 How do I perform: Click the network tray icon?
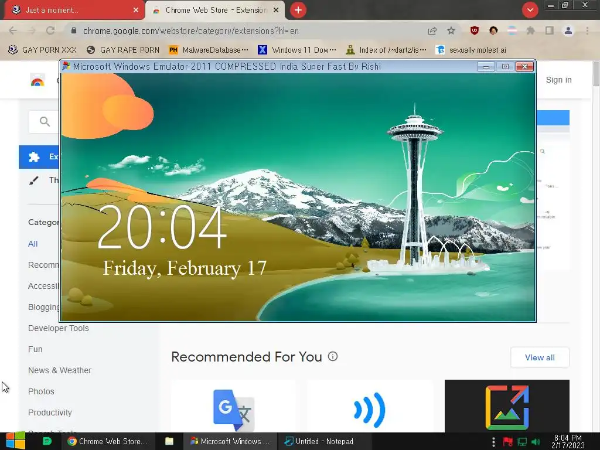522,442
